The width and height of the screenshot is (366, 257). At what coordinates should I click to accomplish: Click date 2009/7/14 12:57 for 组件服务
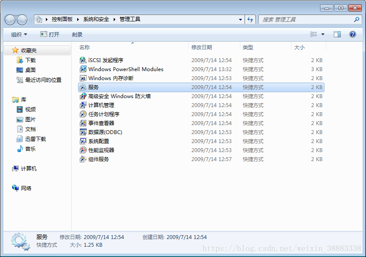point(212,159)
